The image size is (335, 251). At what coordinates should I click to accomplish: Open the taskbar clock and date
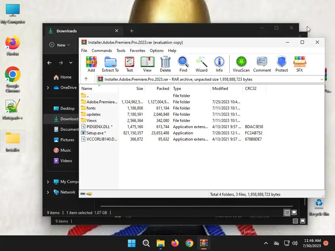(312, 243)
